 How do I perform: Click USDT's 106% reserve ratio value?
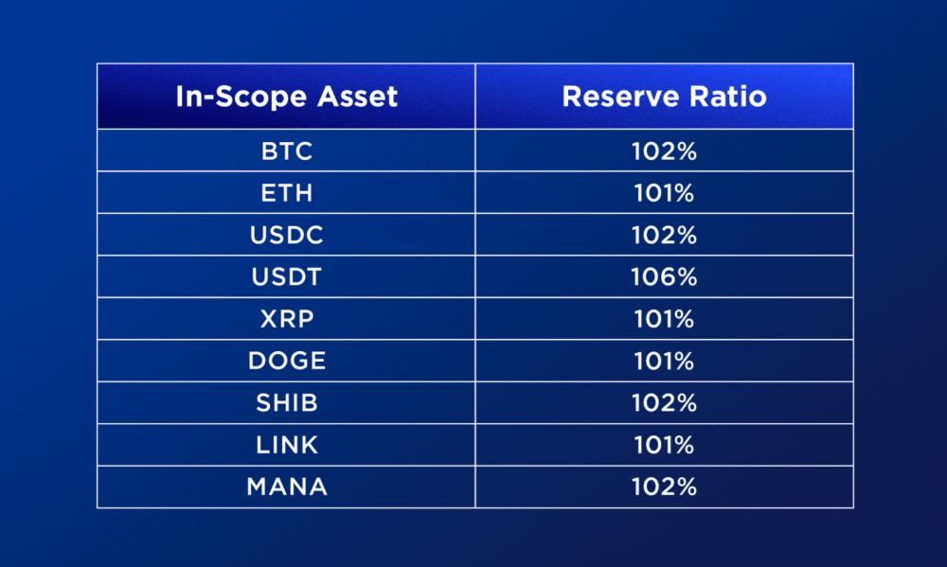(x=665, y=277)
